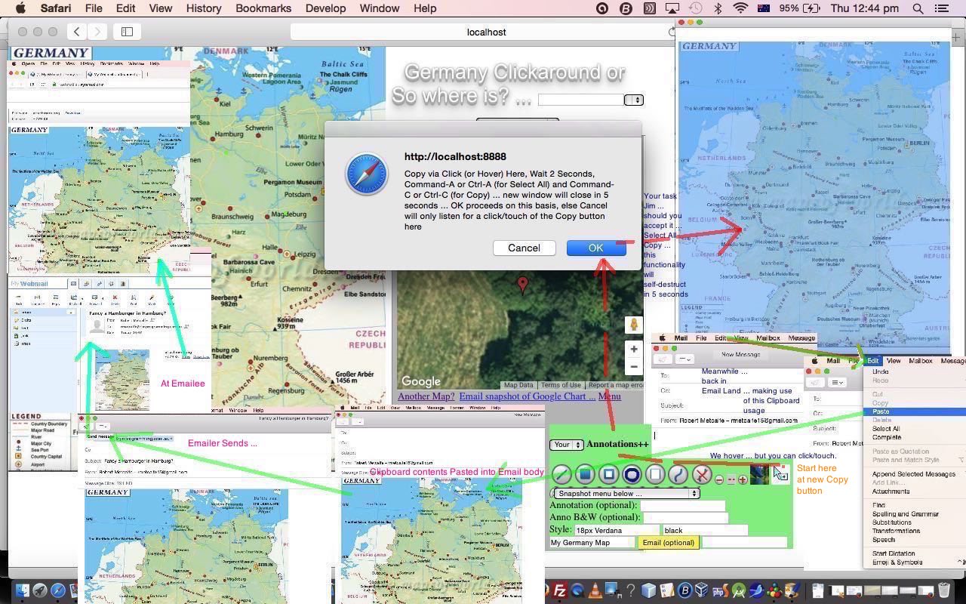Click the Copy button cursor icon
The width and height of the screenshot is (966, 604).
pos(780,474)
